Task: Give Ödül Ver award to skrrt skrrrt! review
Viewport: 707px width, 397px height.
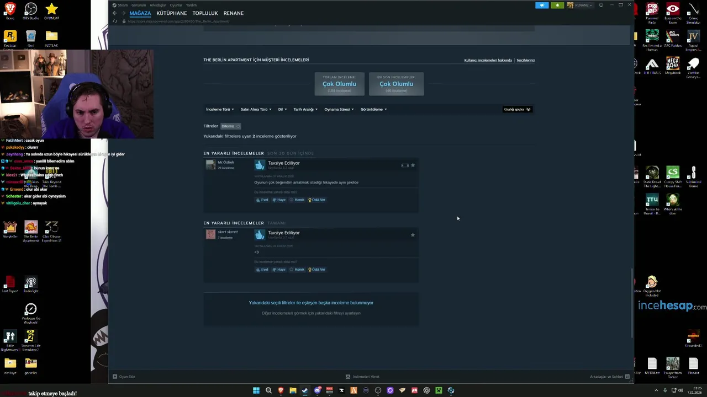Action: (x=316, y=269)
